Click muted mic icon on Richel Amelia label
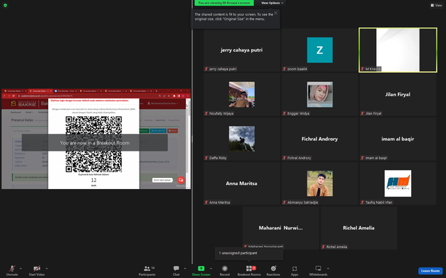The image size is (446, 278). 323,247
